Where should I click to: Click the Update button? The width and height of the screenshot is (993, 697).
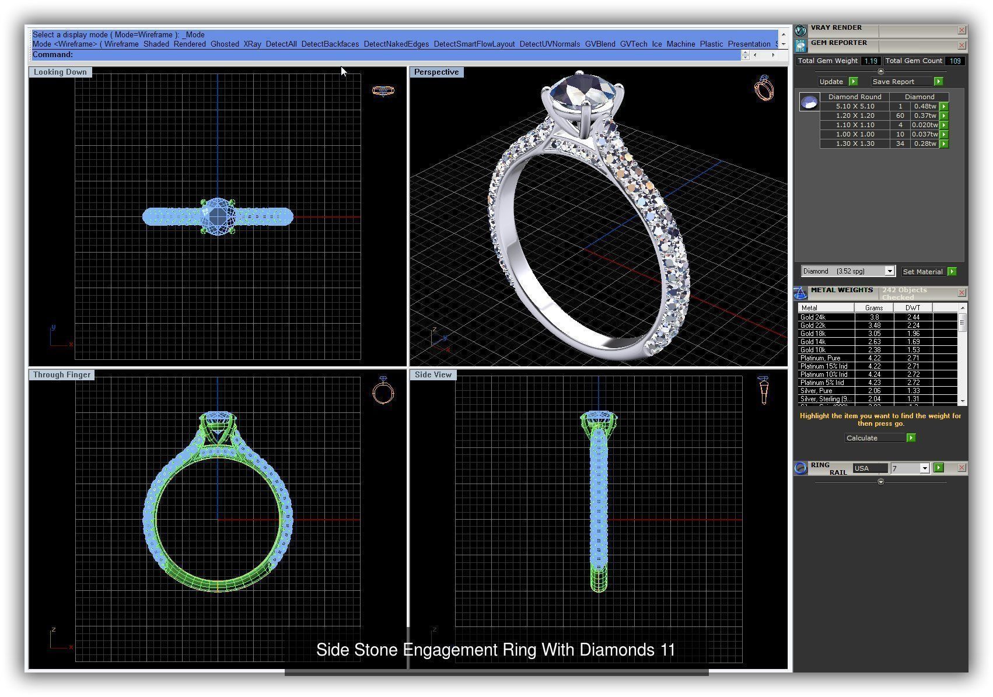[x=831, y=82]
